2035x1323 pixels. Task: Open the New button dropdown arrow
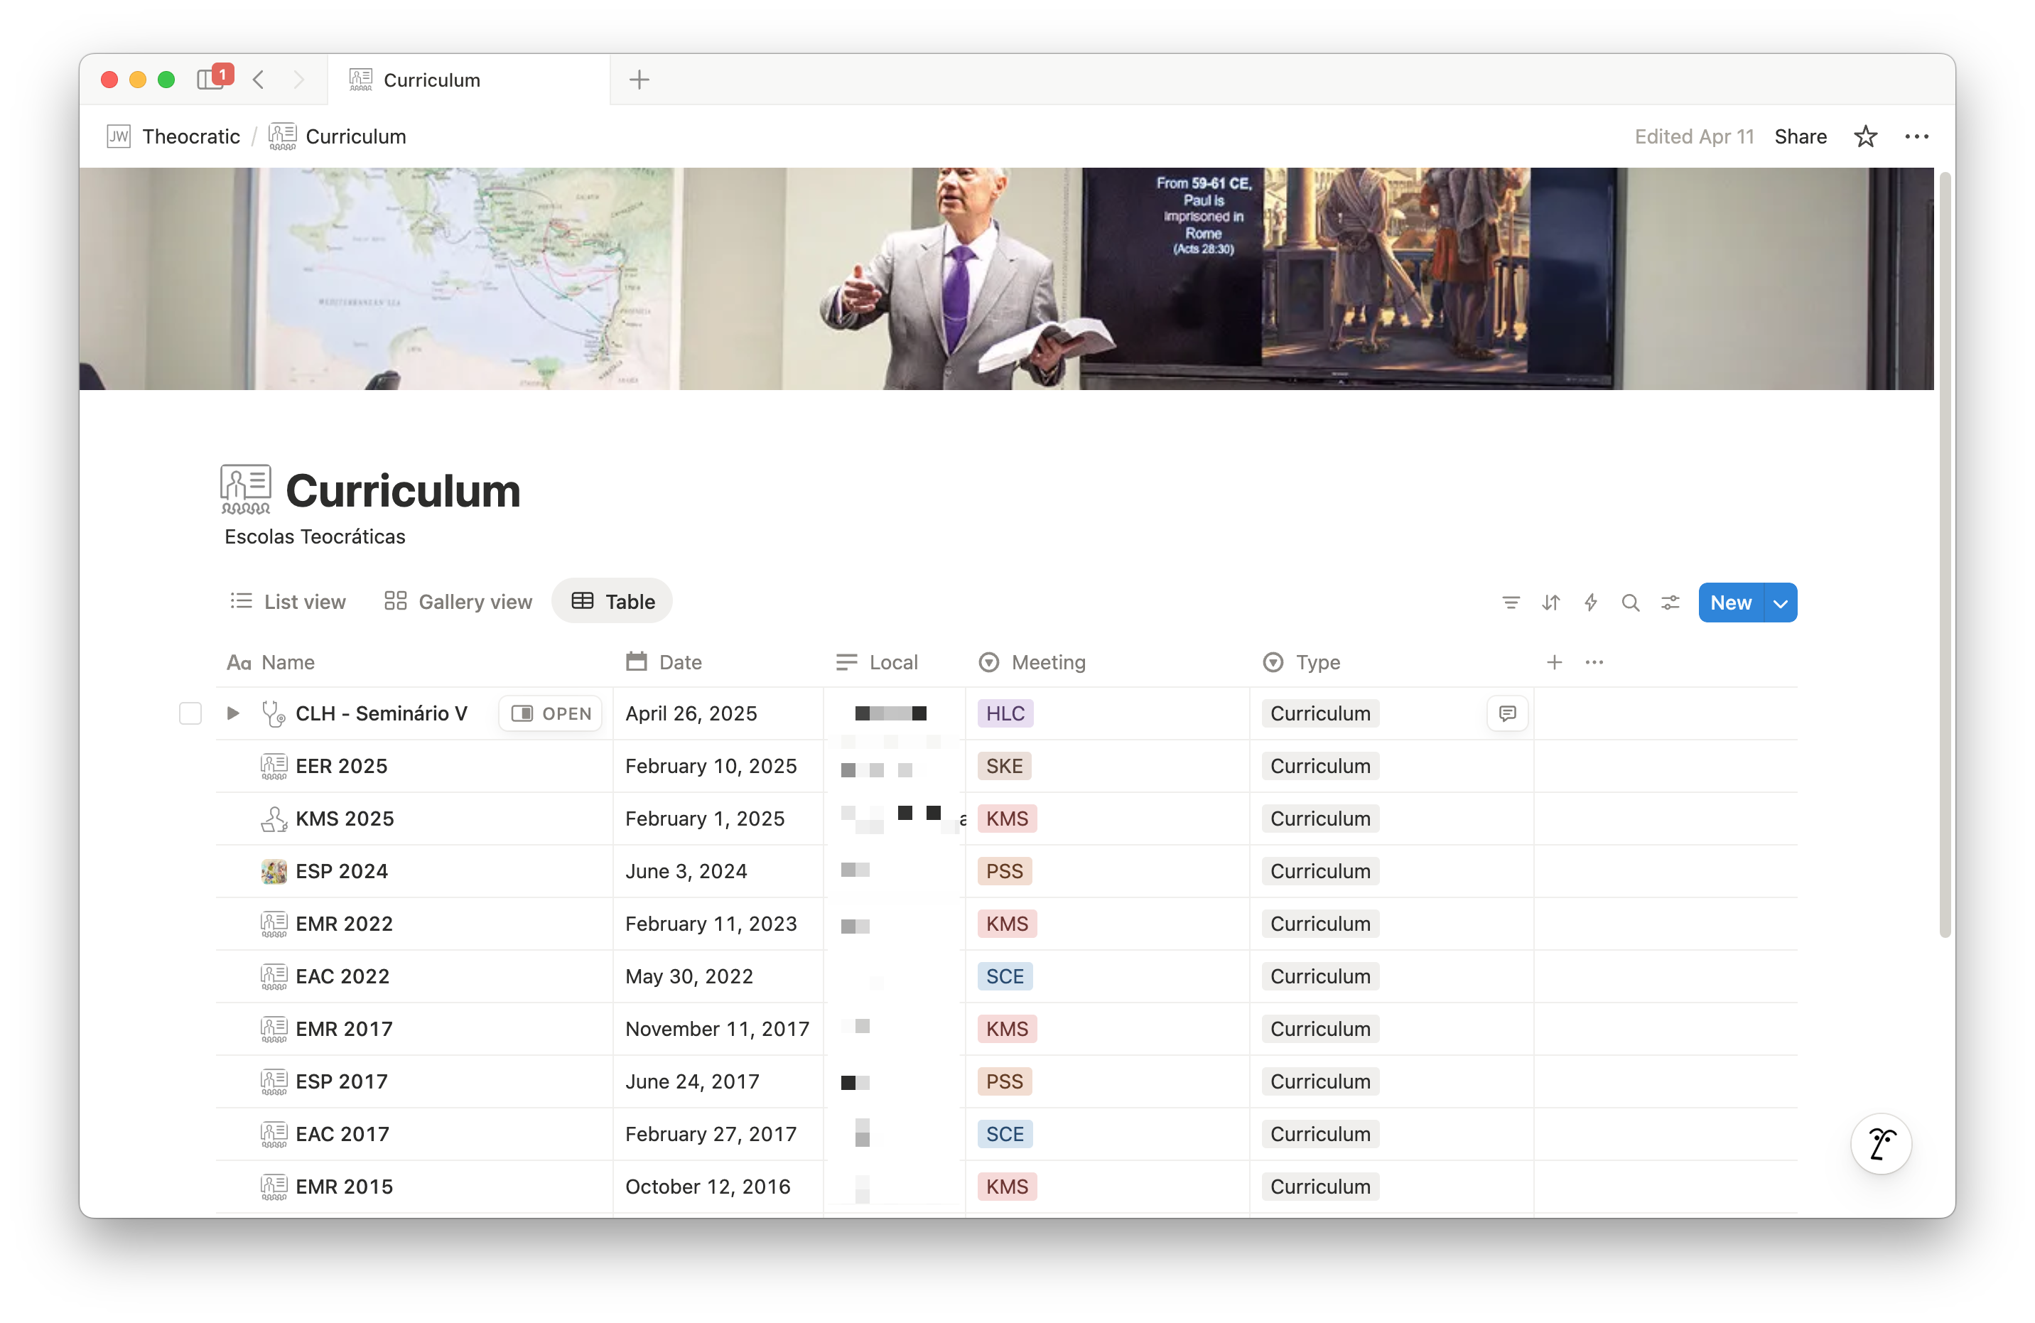(1780, 603)
